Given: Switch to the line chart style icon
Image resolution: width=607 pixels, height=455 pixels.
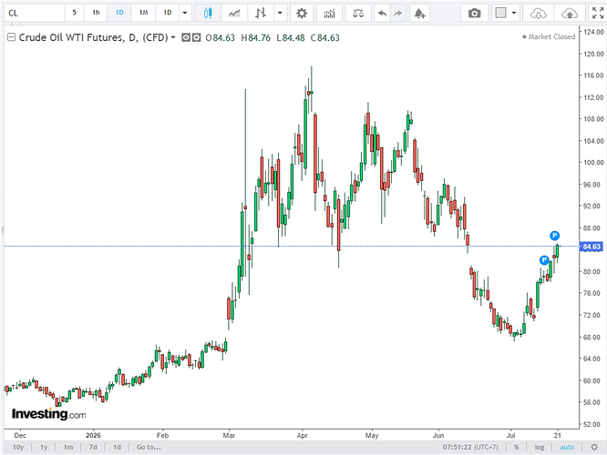Looking at the screenshot, I should [x=234, y=13].
